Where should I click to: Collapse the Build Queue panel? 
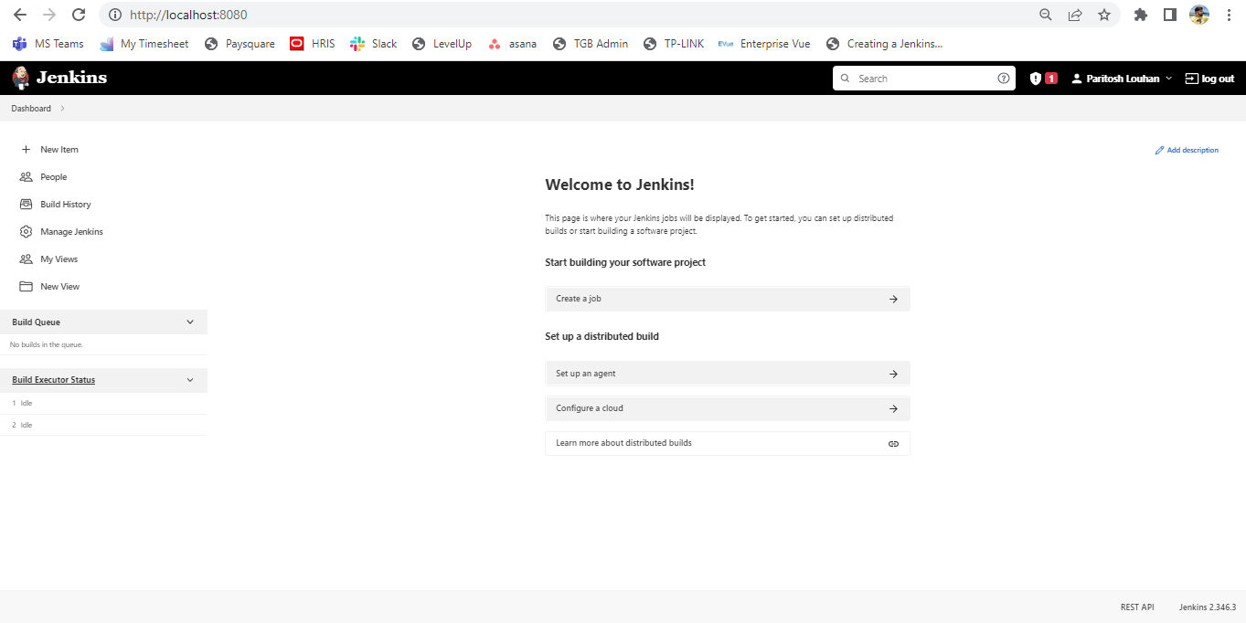(x=190, y=322)
